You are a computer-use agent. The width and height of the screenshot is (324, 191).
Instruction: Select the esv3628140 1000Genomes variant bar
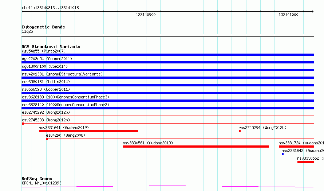(167, 108)
